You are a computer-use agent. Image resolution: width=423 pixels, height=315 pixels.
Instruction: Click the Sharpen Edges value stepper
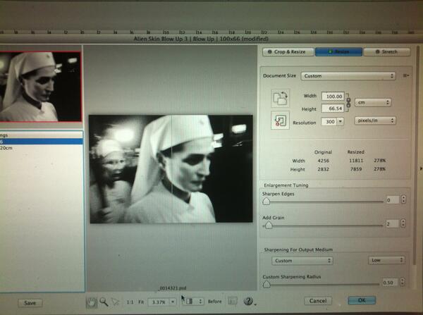pos(403,199)
